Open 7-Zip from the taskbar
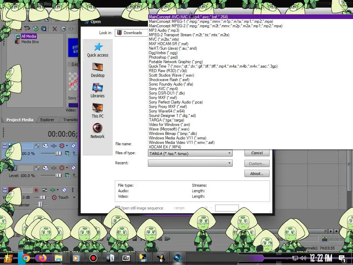The width and height of the screenshot is (353, 265). 126,258
